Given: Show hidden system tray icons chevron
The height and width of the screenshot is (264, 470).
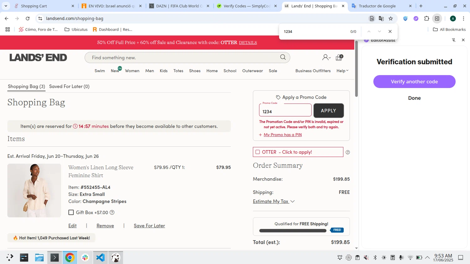Looking at the screenshot, I should coord(427,258).
